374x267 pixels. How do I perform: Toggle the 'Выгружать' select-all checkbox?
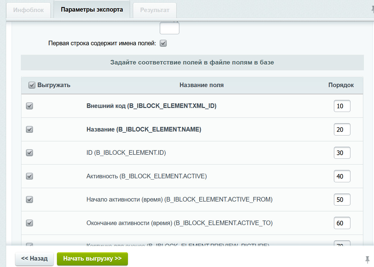click(32, 85)
